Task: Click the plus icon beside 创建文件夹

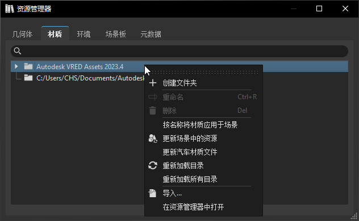Action: coord(153,83)
